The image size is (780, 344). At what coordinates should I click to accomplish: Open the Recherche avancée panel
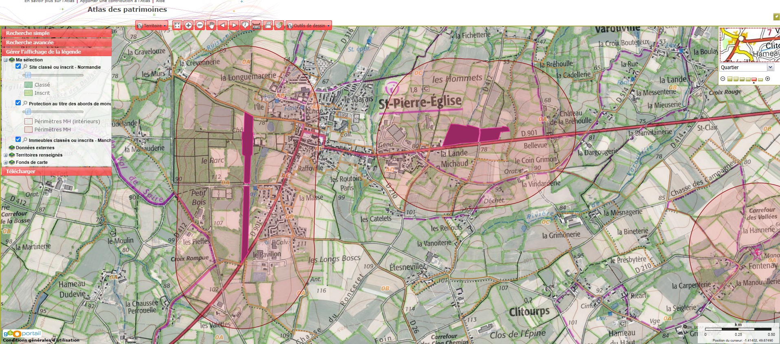coord(56,42)
